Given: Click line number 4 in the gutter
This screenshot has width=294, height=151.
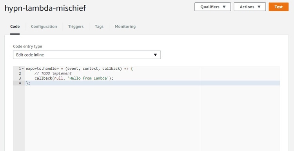Looking at the screenshot, I should [x=20, y=83].
